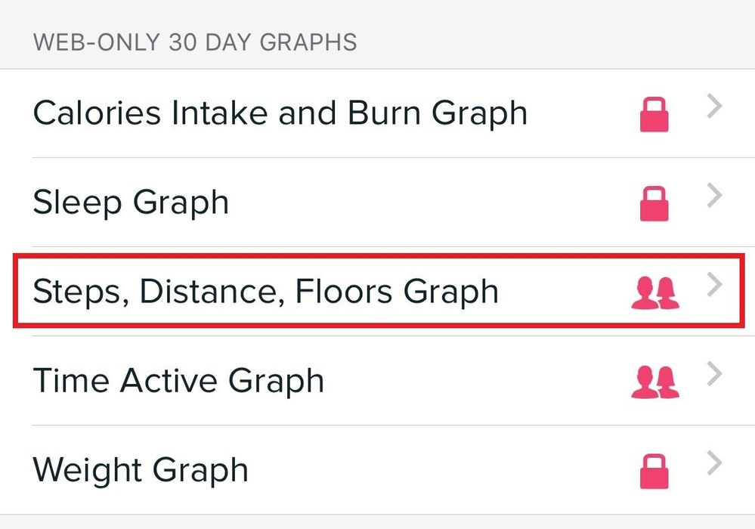Click the chevron for Steps, Distance, Floors Graph
755x529 pixels.
pyautogui.click(x=714, y=286)
